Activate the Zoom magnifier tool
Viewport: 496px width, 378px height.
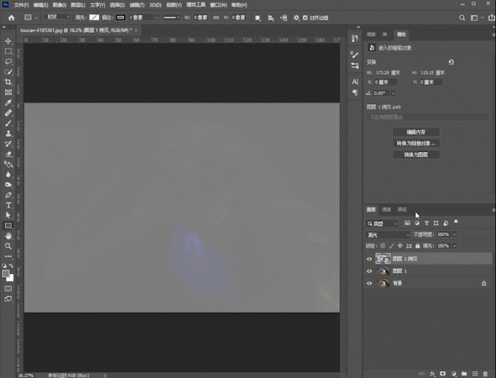[8, 246]
